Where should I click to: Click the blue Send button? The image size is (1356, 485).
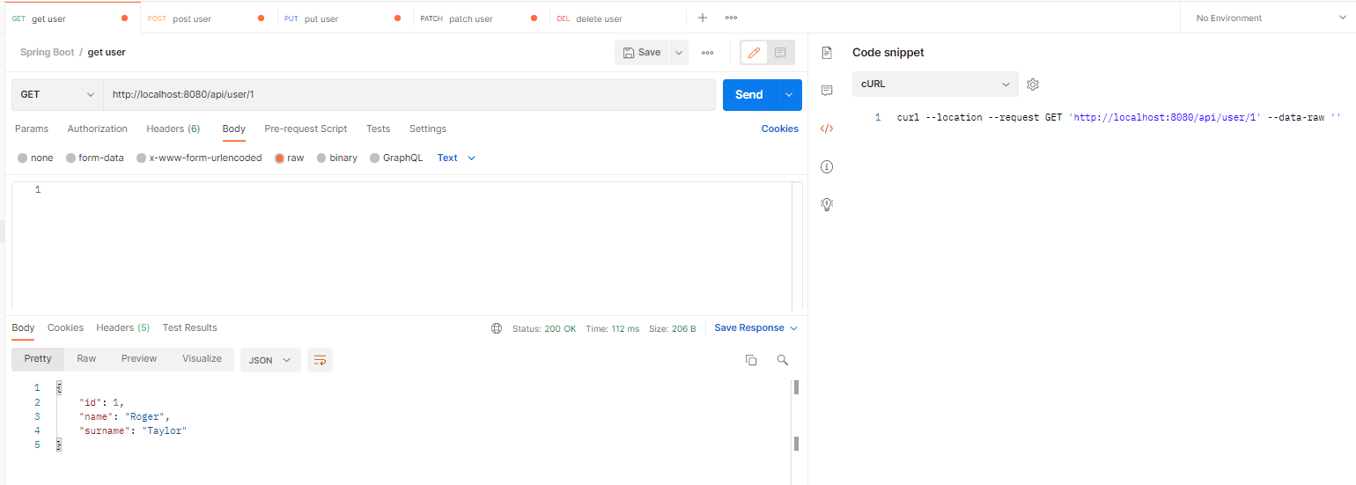click(749, 95)
